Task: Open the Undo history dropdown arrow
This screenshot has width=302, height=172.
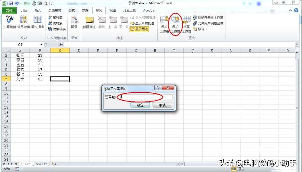Action: coord(21,3)
